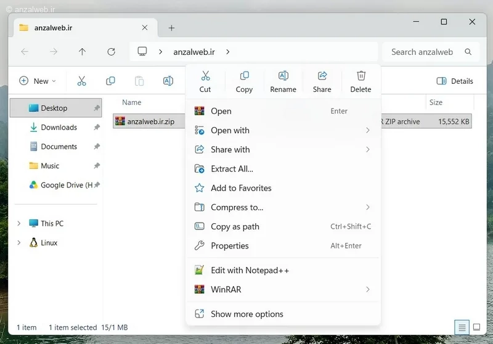
Task: Select Documents in the sidebar
Action: (56, 147)
